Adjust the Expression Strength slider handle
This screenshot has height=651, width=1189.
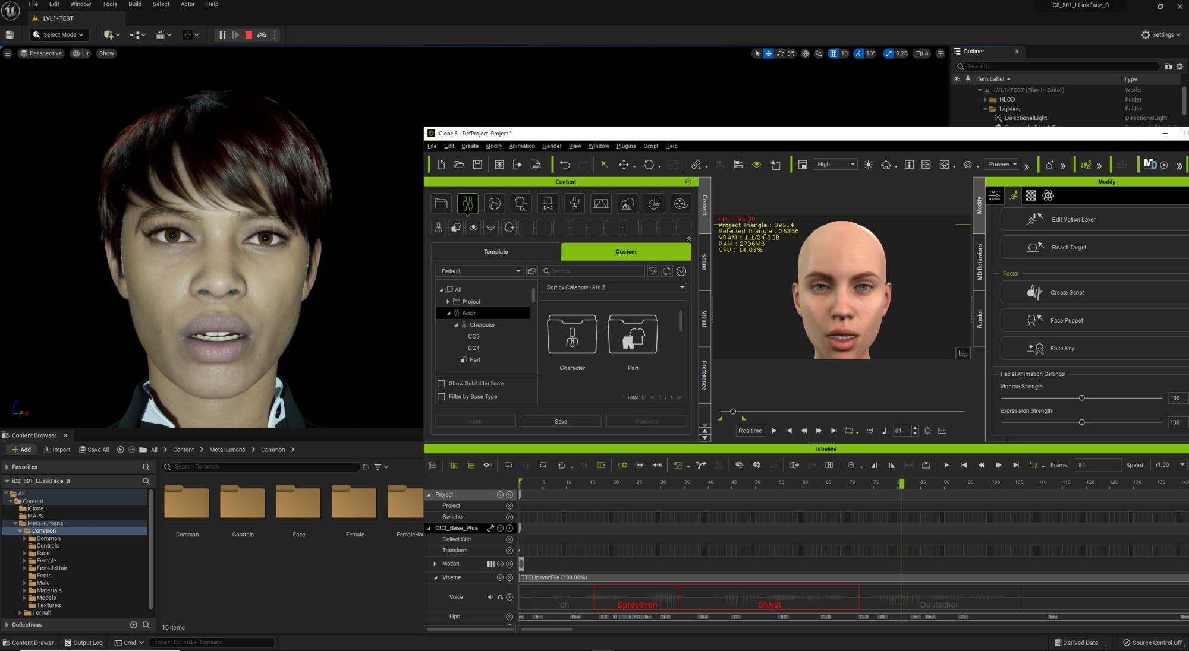point(1081,422)
